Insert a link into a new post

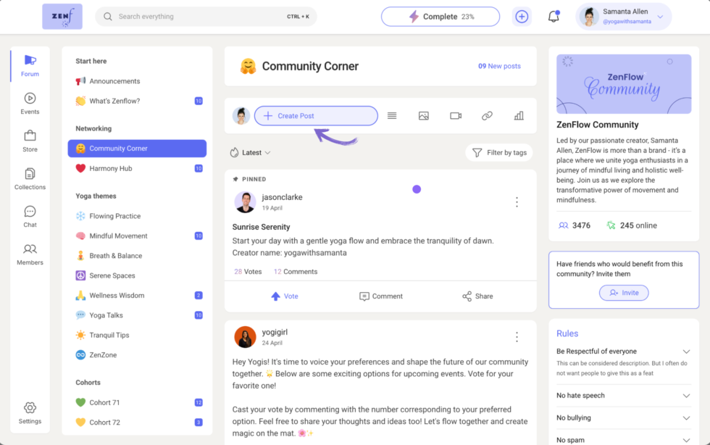(487, 115)
